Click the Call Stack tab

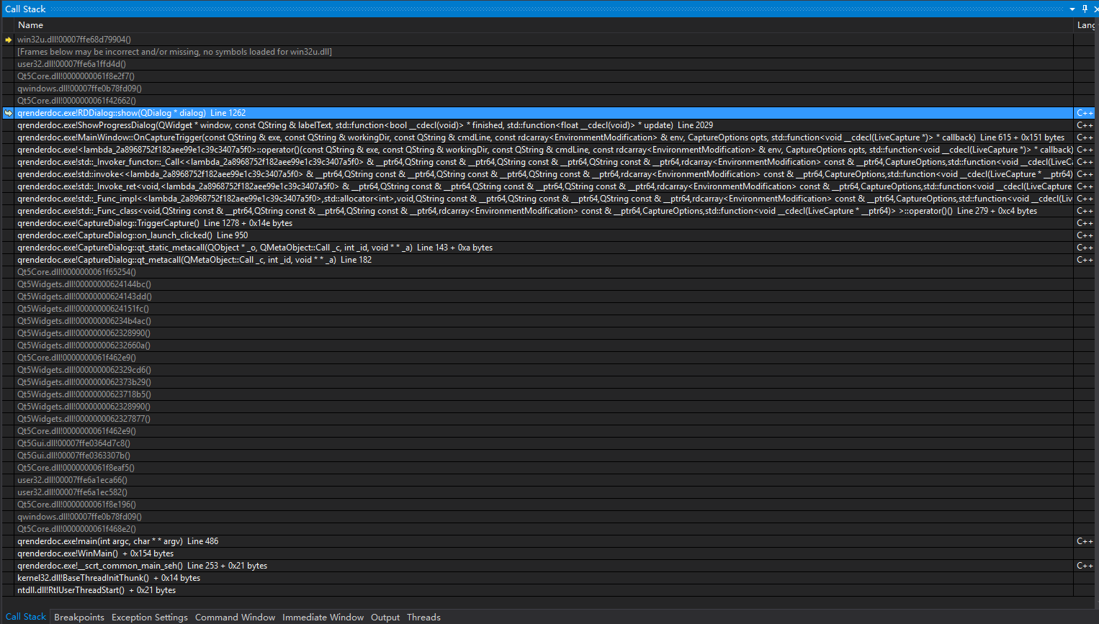coord(26,617)
